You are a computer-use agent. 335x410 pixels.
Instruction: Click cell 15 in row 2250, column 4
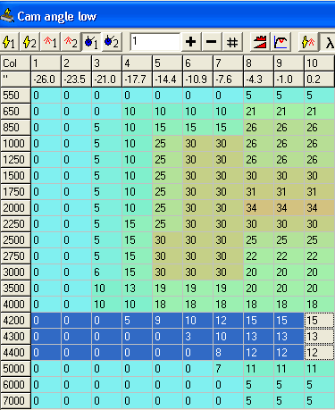click(138, 224)
